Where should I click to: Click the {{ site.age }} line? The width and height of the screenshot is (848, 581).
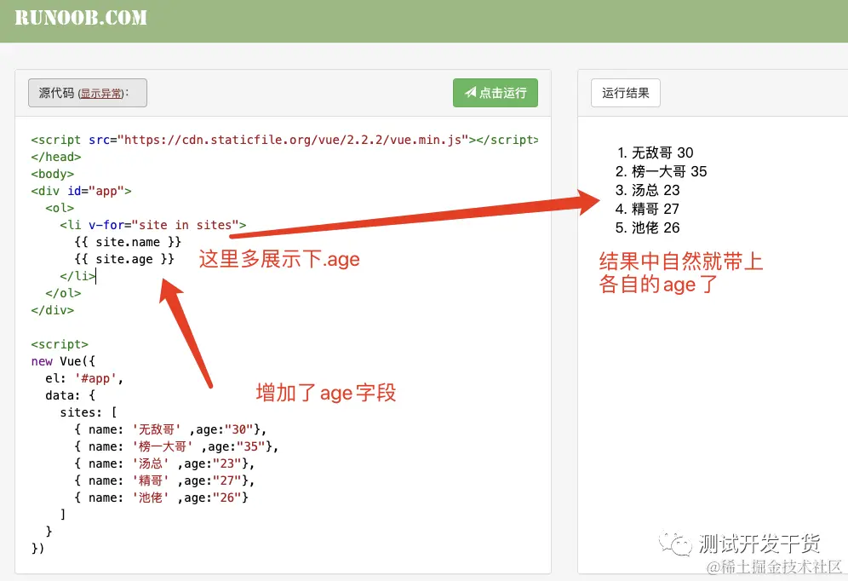pyautogui.click(x=124, y=259)
